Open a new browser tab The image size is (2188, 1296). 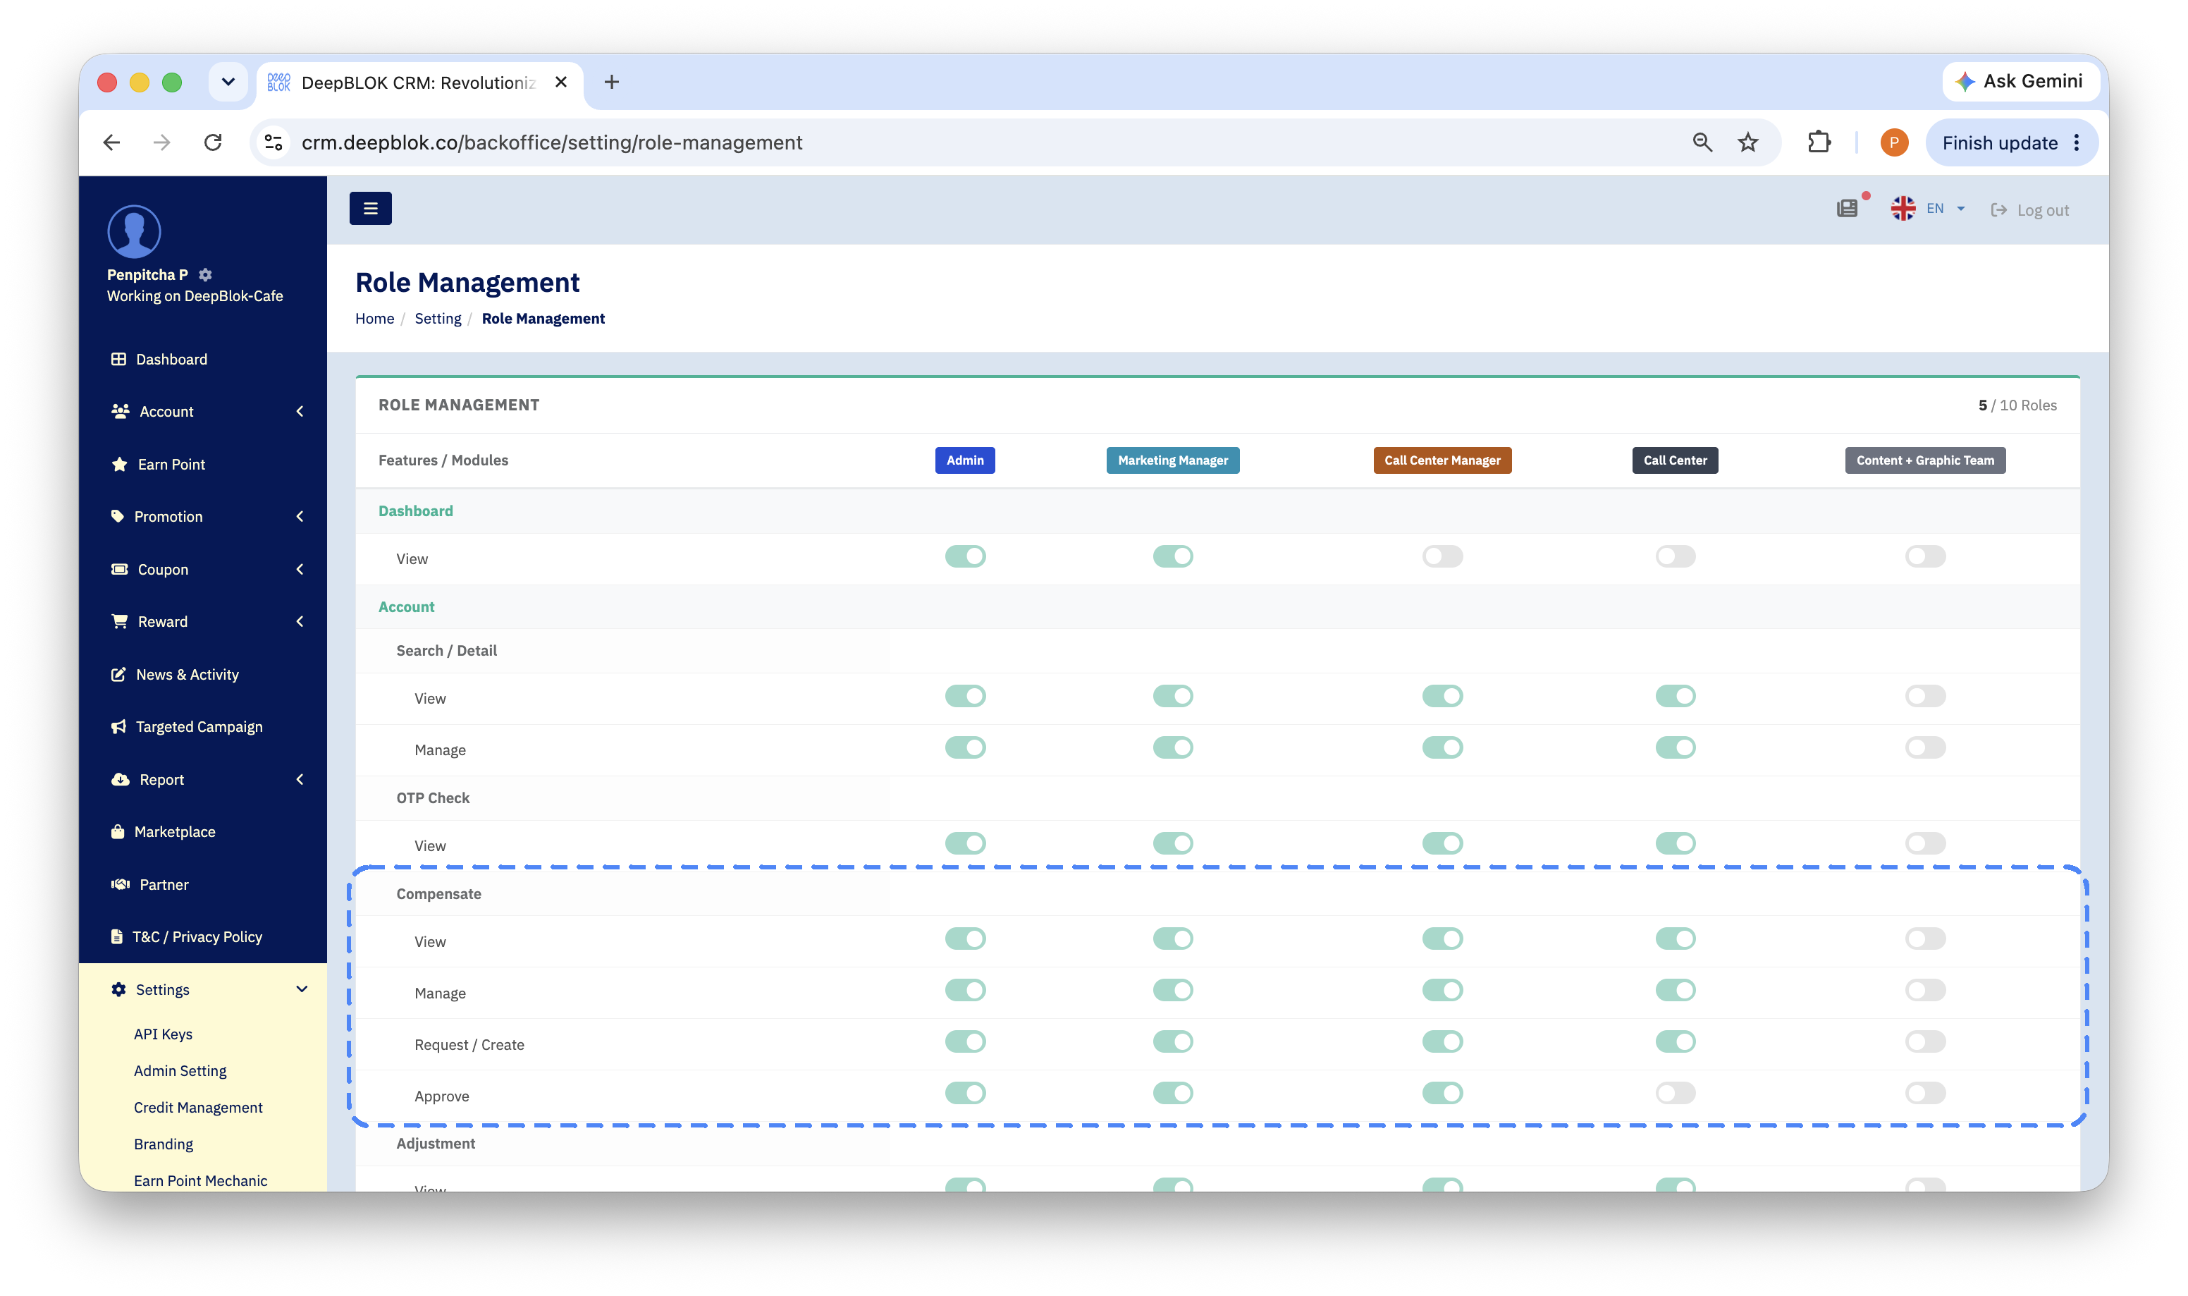point(612,82)
